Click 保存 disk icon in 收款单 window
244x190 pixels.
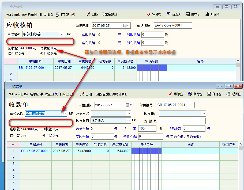click(x=209, y=94)
